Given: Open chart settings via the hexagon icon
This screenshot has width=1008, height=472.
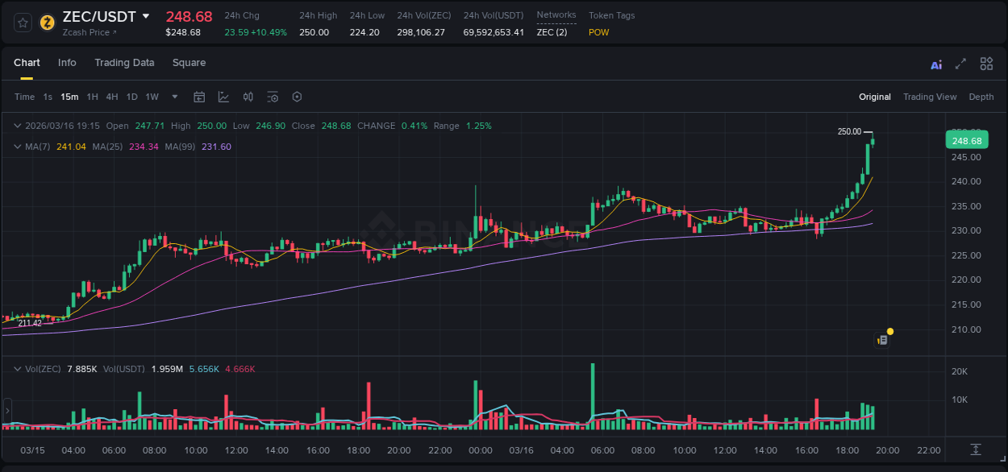Looking at the screenshot, I should (x=297, y=97).
